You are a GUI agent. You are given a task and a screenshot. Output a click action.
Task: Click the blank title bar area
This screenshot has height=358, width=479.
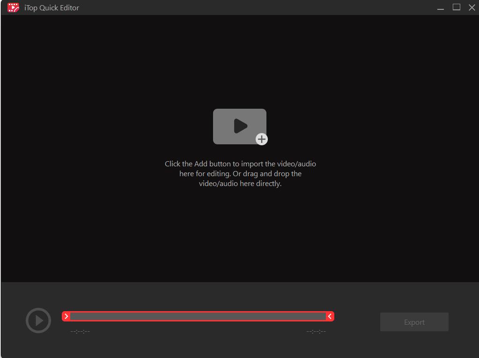pyautogui.click(x=258, y=7)
